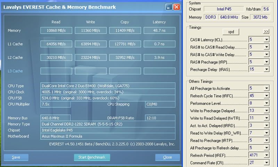Click System Chipset field Intel P45
This screenshot has width=278, height=167.
[224, 9]
